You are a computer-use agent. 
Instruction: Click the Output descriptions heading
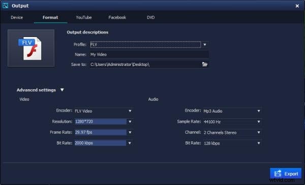(x=87, y=32)
